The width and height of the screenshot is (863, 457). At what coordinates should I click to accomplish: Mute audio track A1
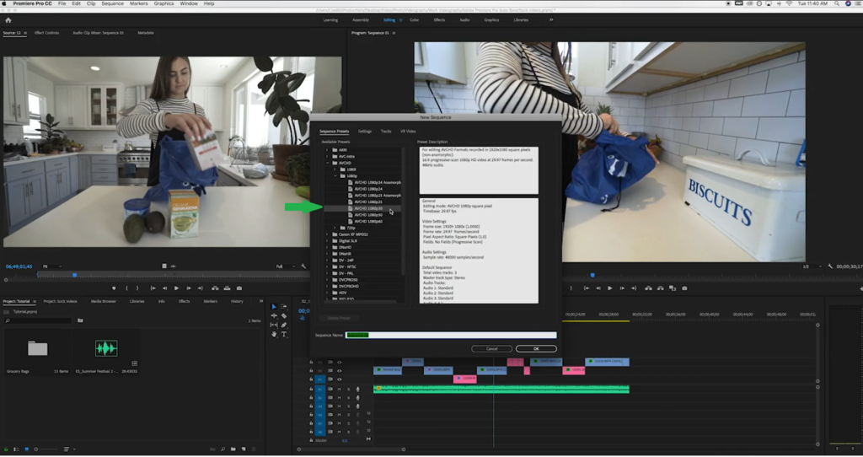[x=339, y=390]
